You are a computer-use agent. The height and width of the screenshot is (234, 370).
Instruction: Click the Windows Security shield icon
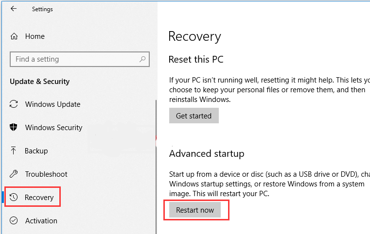tap(14, 128)
